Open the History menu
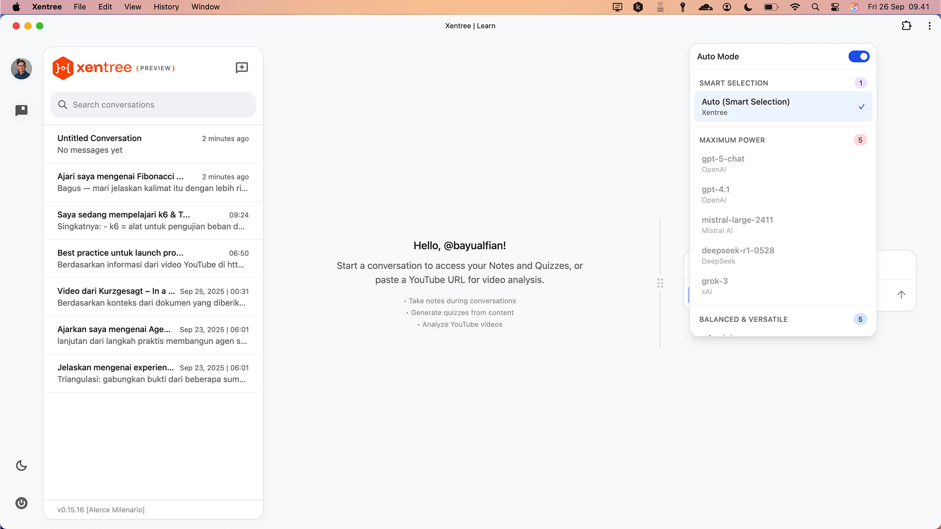 tap(166, 7)
